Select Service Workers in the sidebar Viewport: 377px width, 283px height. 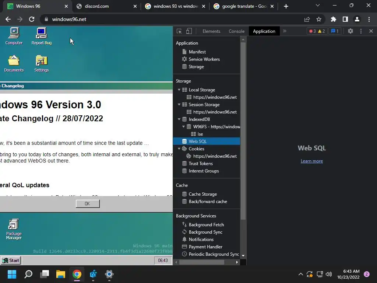pos(204,59)
